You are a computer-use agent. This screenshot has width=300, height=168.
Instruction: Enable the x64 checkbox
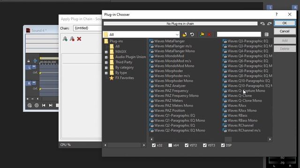[170, 145]
